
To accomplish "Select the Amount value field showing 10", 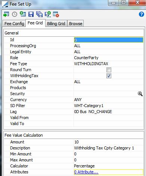I will pyautogui.click(x=109, y=142).
